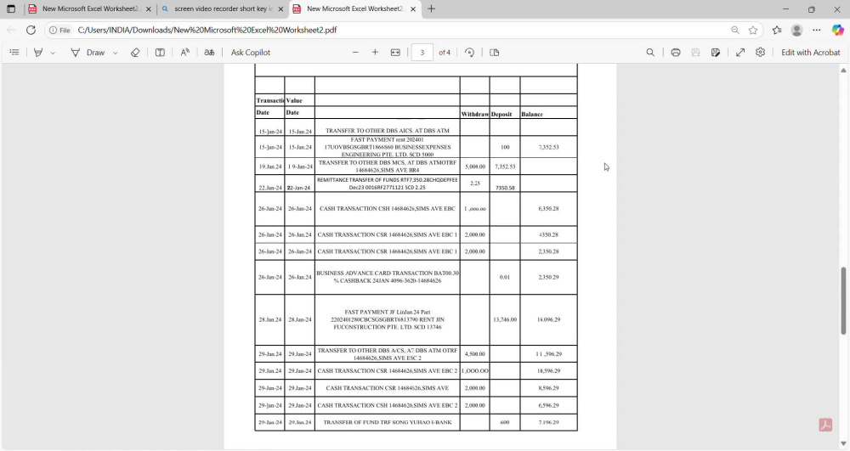Refresh the page

point(31,31)
